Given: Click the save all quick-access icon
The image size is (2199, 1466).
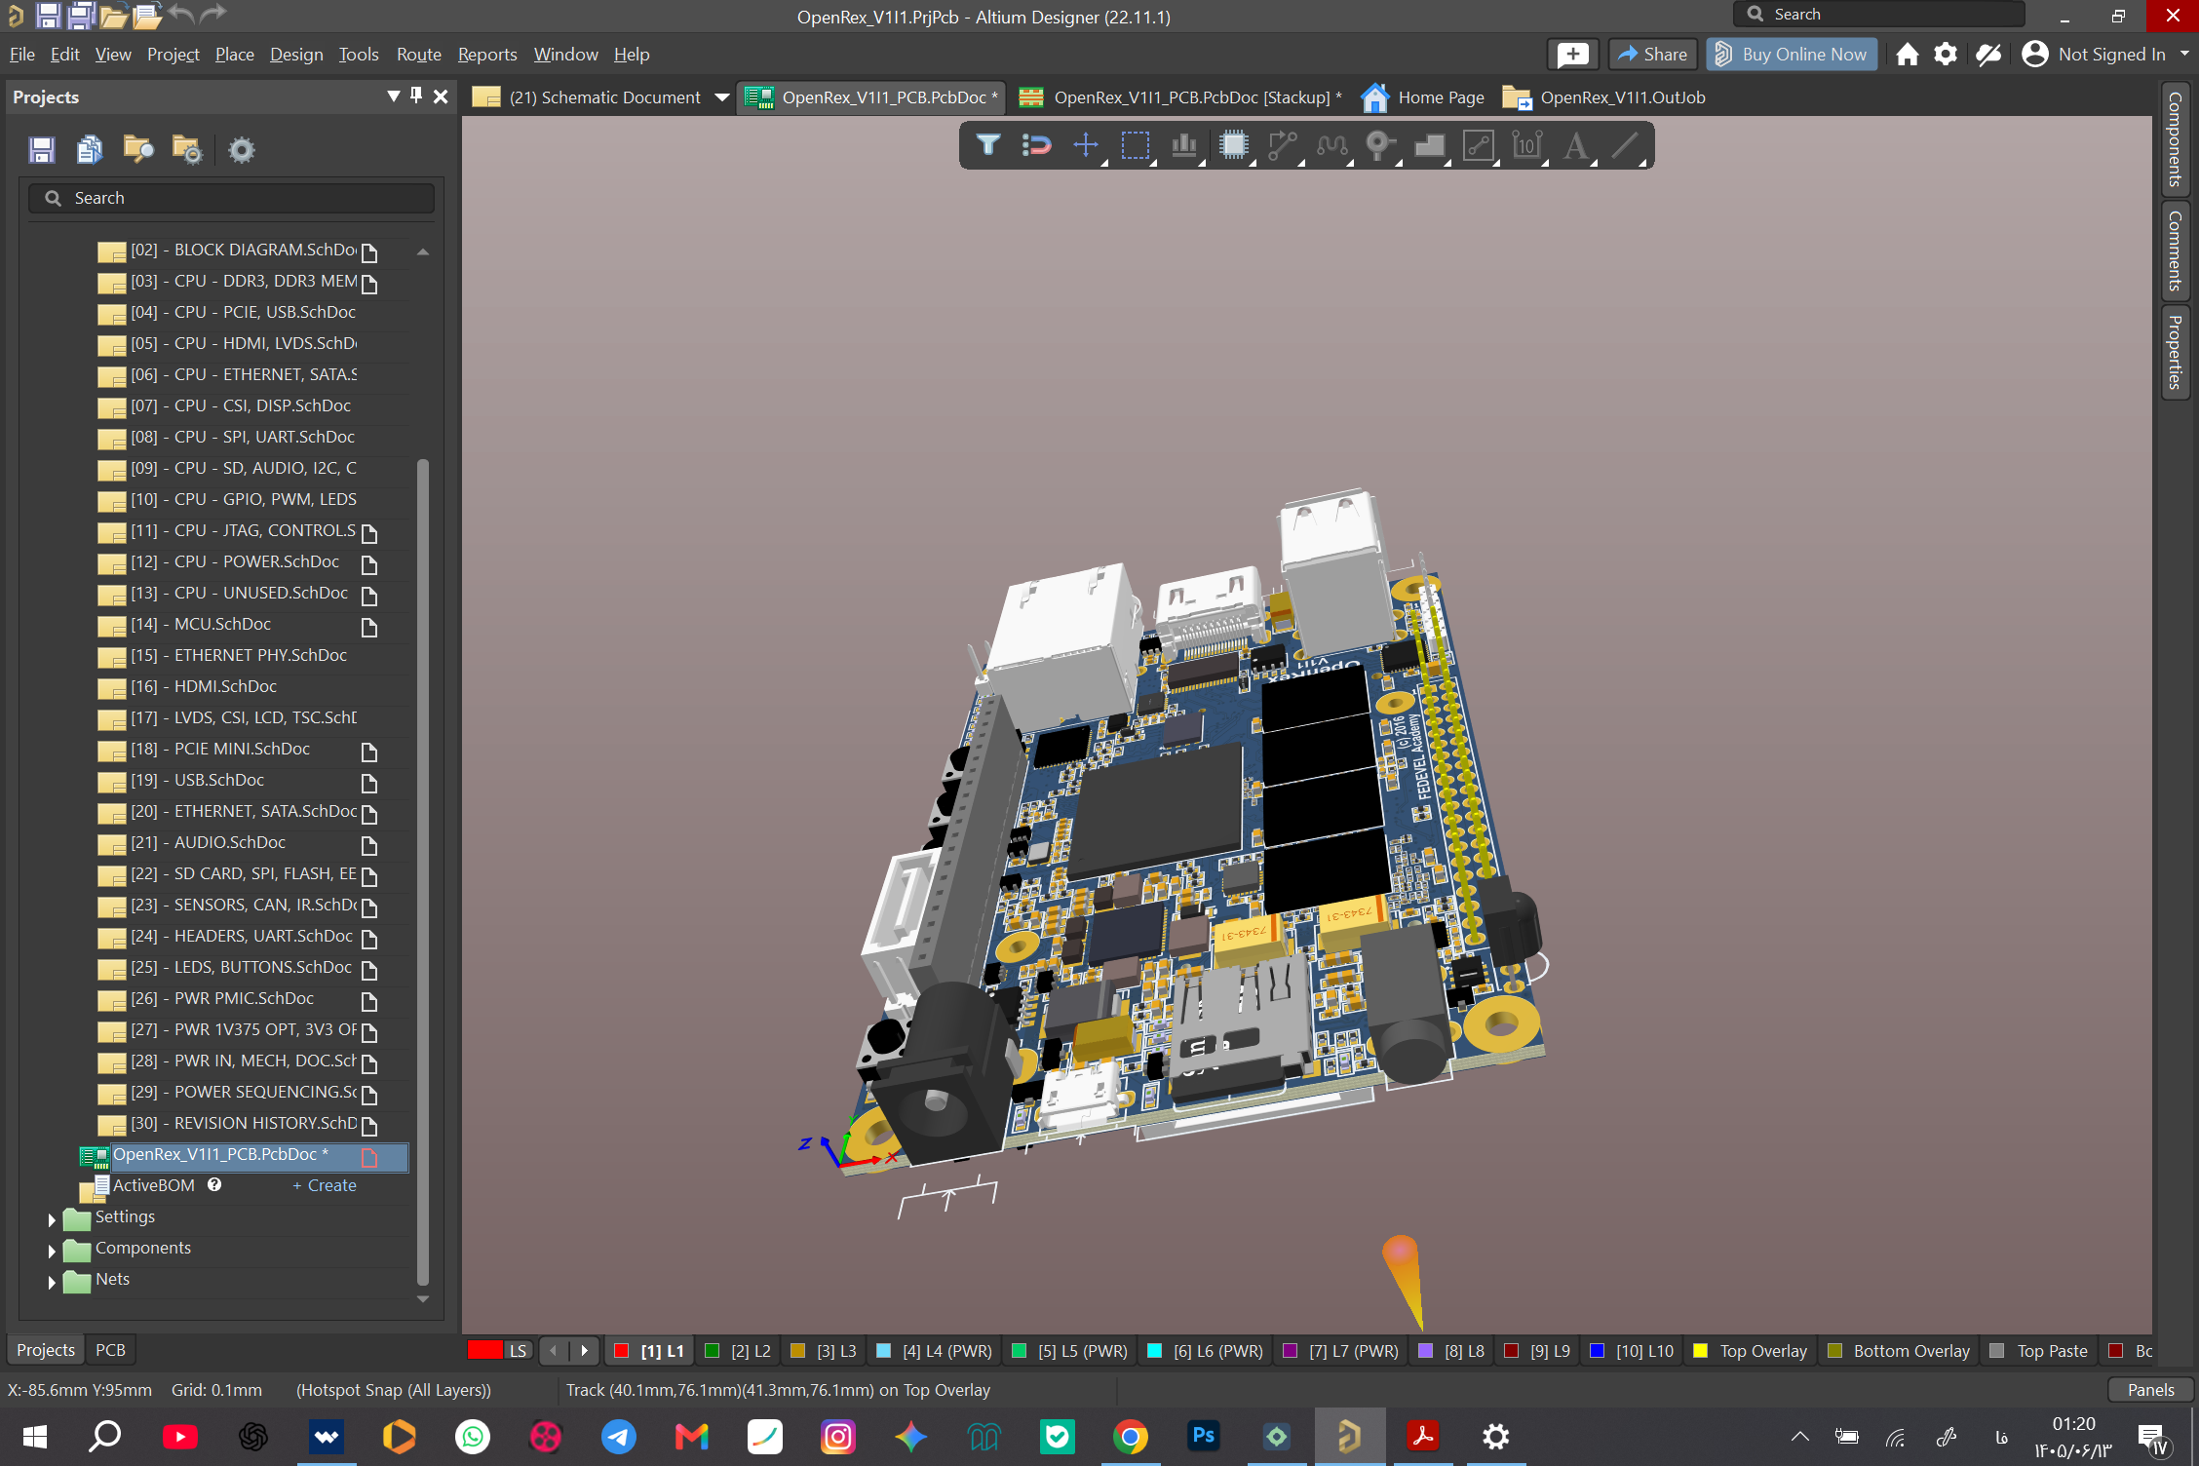Looking at the screenshot, I should pos(81,16).
